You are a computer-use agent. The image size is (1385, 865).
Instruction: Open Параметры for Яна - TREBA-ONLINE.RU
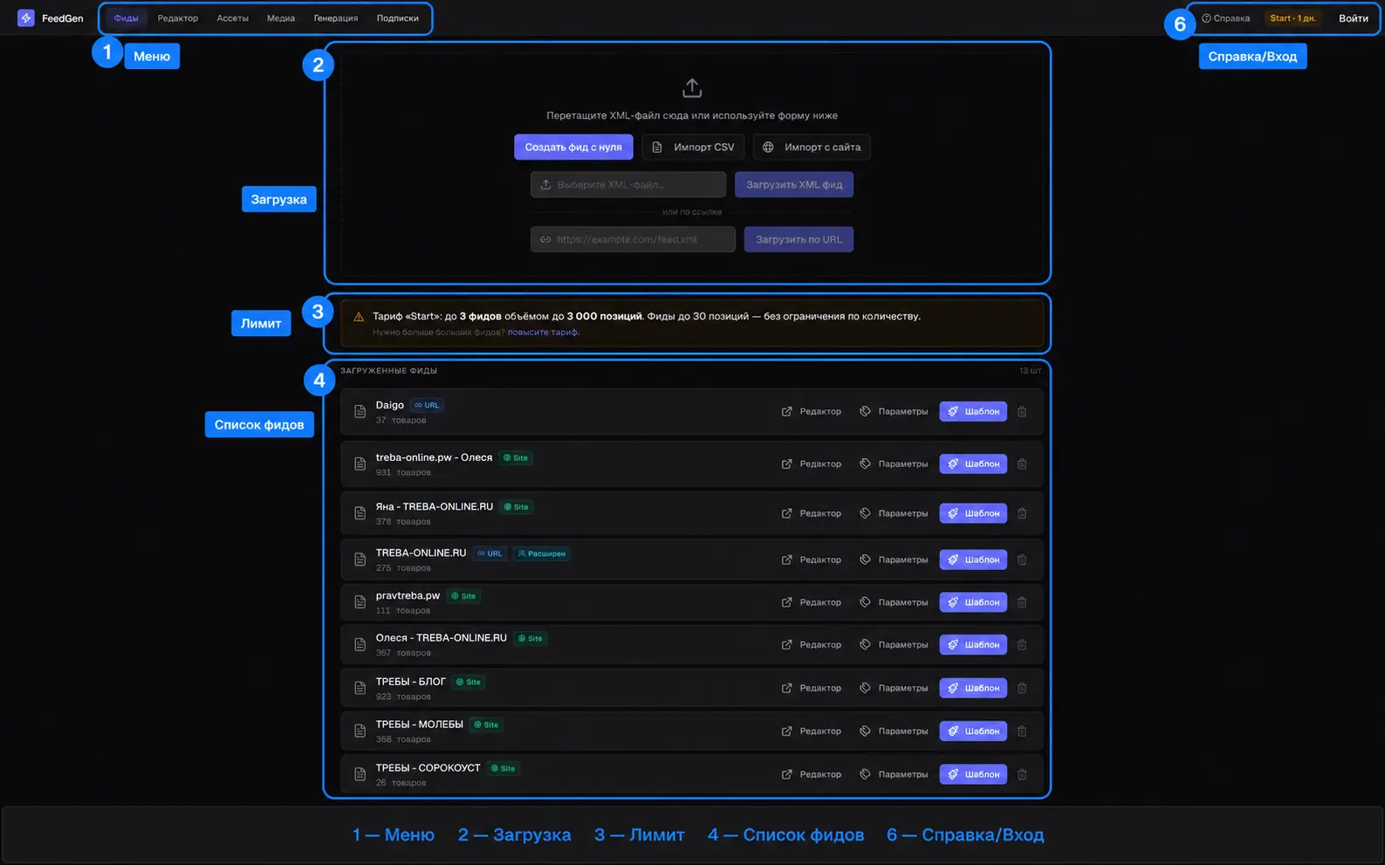coord(894,513)
